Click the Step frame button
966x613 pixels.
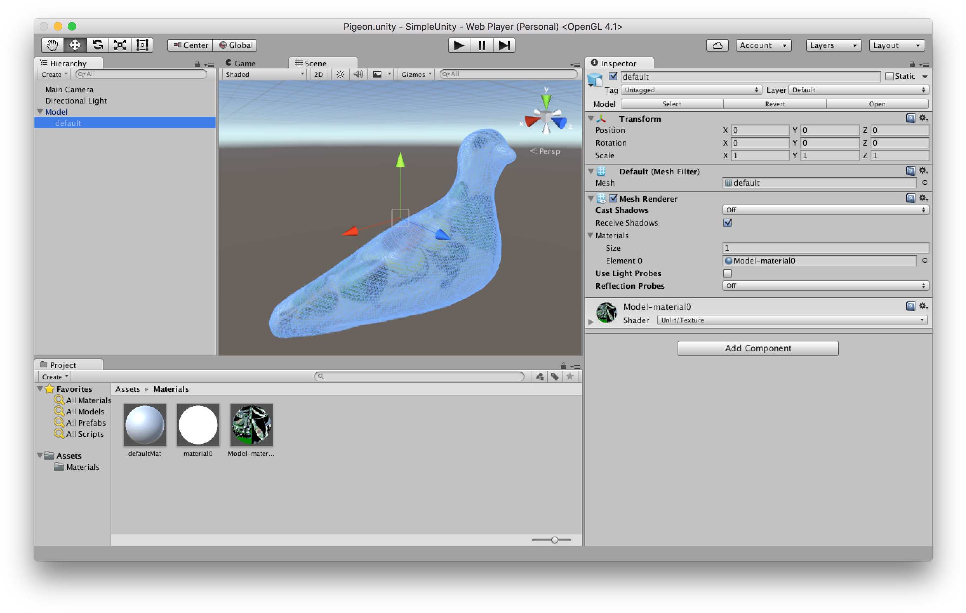pos(504,45)
